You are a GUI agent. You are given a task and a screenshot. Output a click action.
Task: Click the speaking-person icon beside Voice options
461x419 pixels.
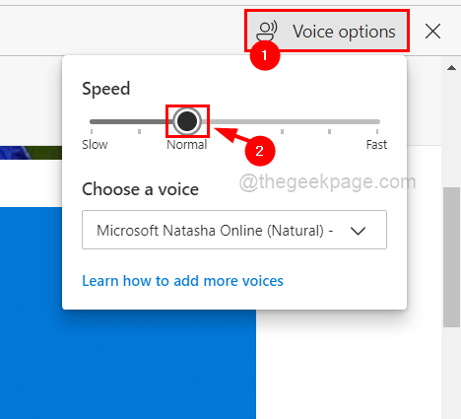[267, 32]
